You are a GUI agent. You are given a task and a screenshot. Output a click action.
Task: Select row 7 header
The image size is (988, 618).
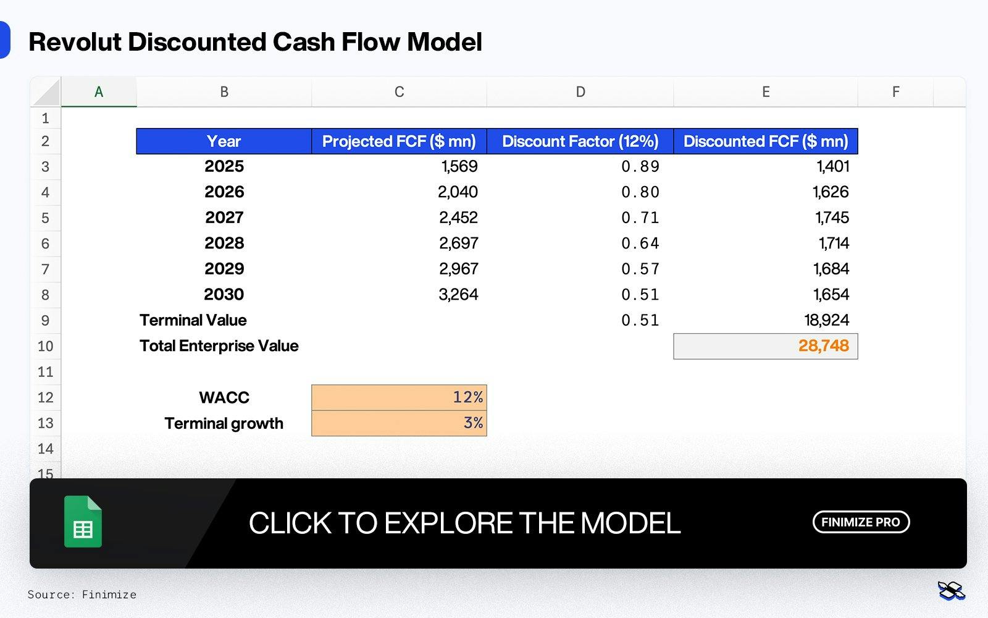[46, 269]
